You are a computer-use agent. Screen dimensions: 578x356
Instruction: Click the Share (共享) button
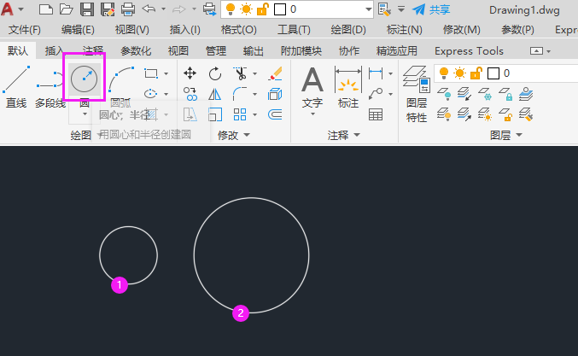tap(431, 9)
